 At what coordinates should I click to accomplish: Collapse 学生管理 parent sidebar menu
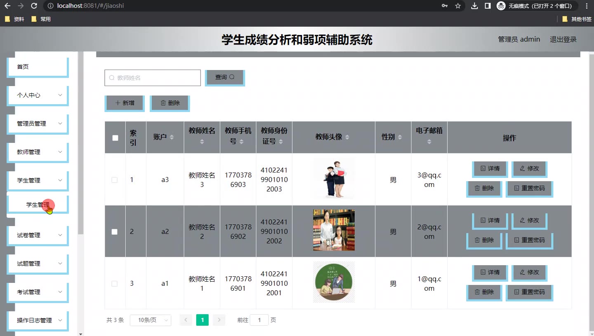click(38, 180)
